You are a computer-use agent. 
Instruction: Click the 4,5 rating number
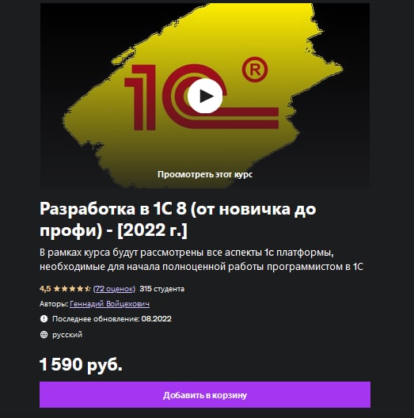[x=45, y=289]
